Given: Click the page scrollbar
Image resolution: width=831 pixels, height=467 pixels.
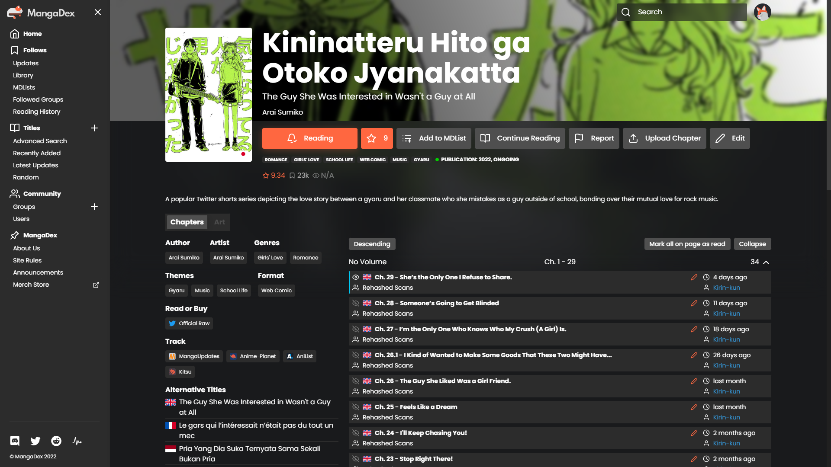Looking at the screenshot, I should [x=828, y=95].
